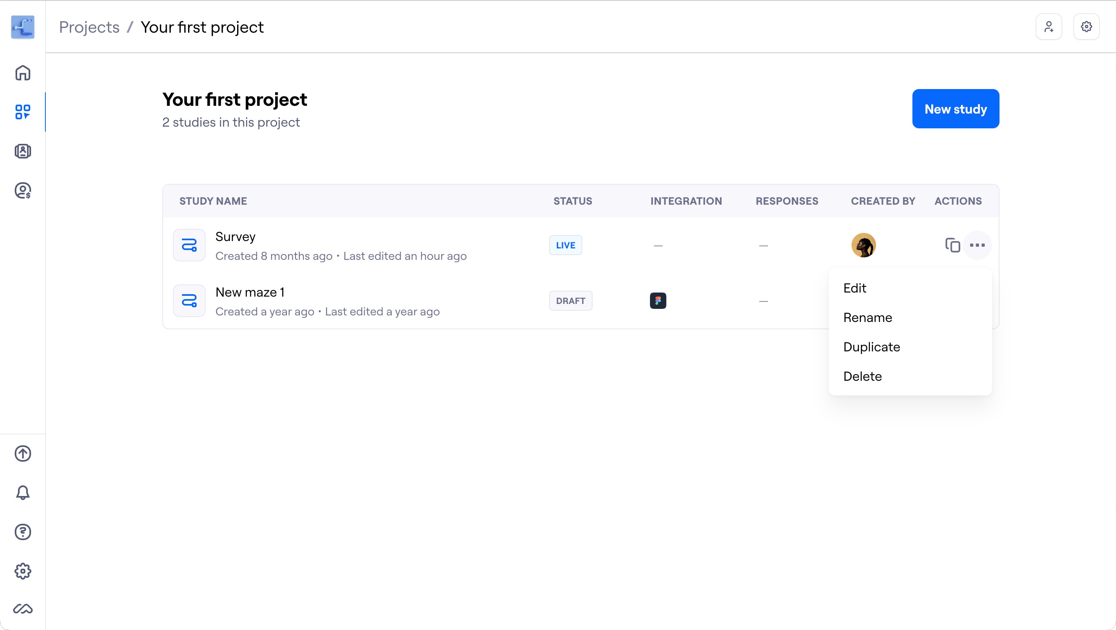1116x630 pixels.
Task: Open the participant payments icon in the sidebar
Action: pyautogui.click(x=22, y=190)
